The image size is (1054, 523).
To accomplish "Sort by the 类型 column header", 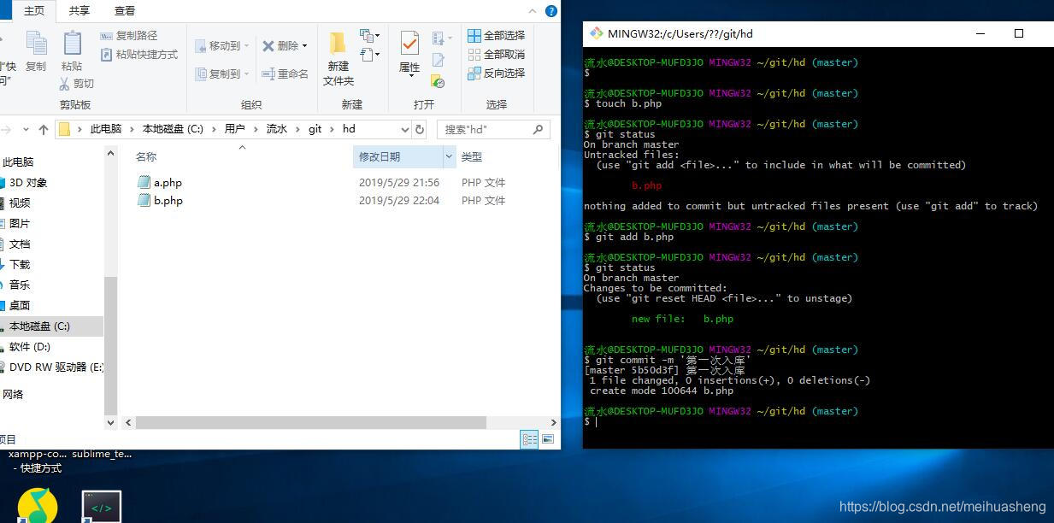I will [x=472, y=156].
